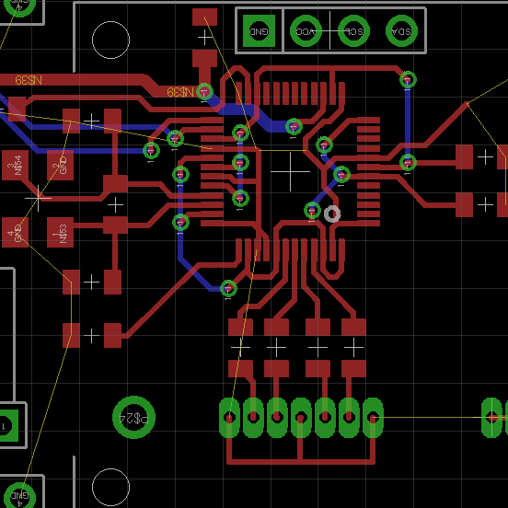508x508 pixels.
Task: Click the IC center origin cross
Action: click(x=290, y=171)
